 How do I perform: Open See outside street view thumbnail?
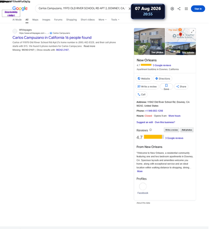point(180,49)
